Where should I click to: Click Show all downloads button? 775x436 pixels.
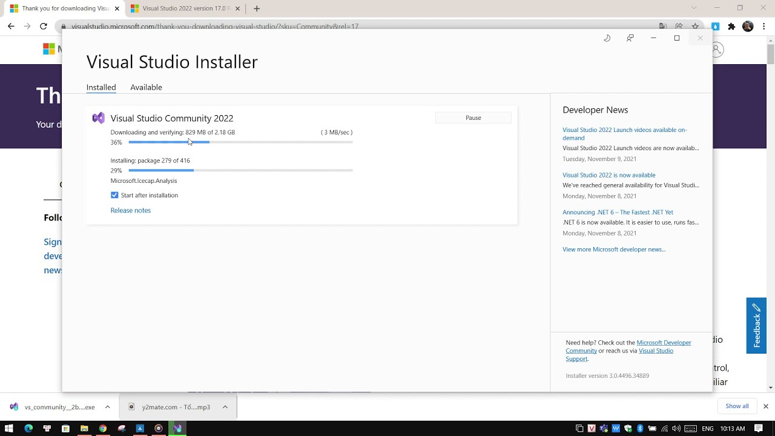(737, 406)
